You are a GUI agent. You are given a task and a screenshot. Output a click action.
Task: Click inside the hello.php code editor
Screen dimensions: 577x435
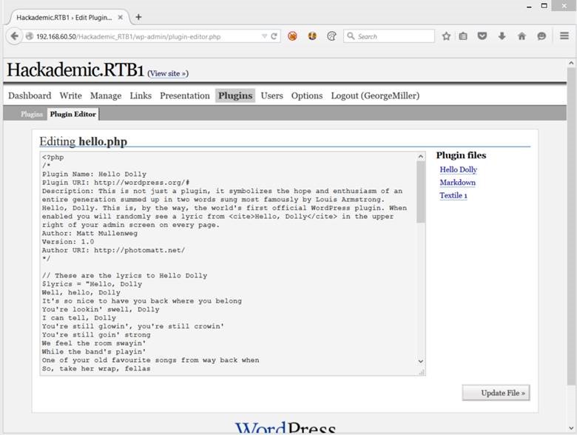[228, 263]
